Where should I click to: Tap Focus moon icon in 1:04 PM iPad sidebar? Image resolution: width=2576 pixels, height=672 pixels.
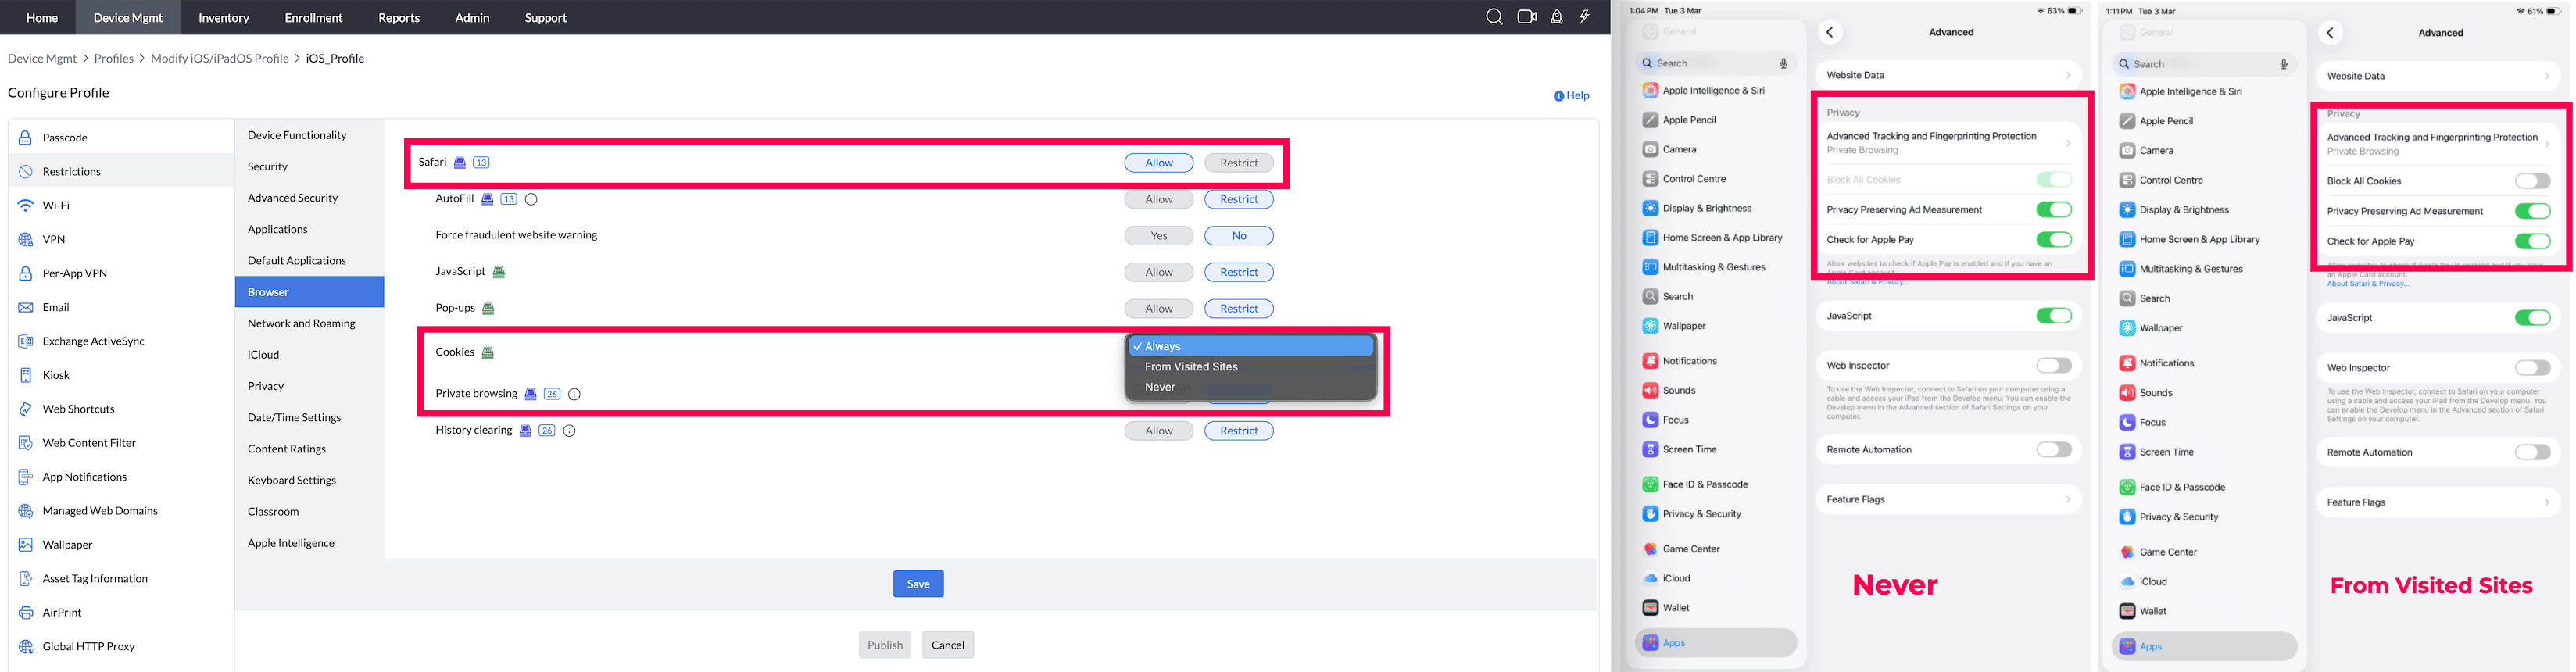point(1650,420)
